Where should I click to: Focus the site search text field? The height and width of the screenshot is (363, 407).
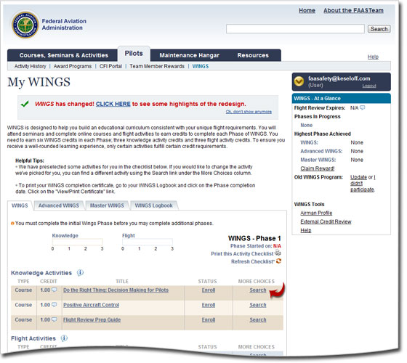point(295,29)
